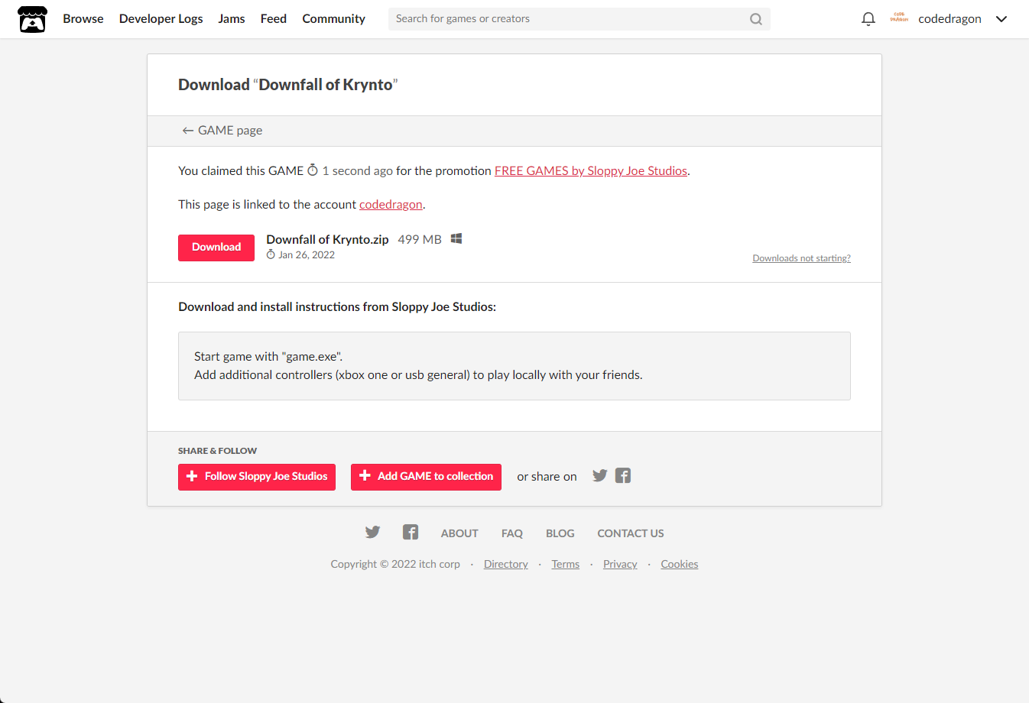The image size is (1029, 703).
Task: Go back to GAME page
Action: 222,131
